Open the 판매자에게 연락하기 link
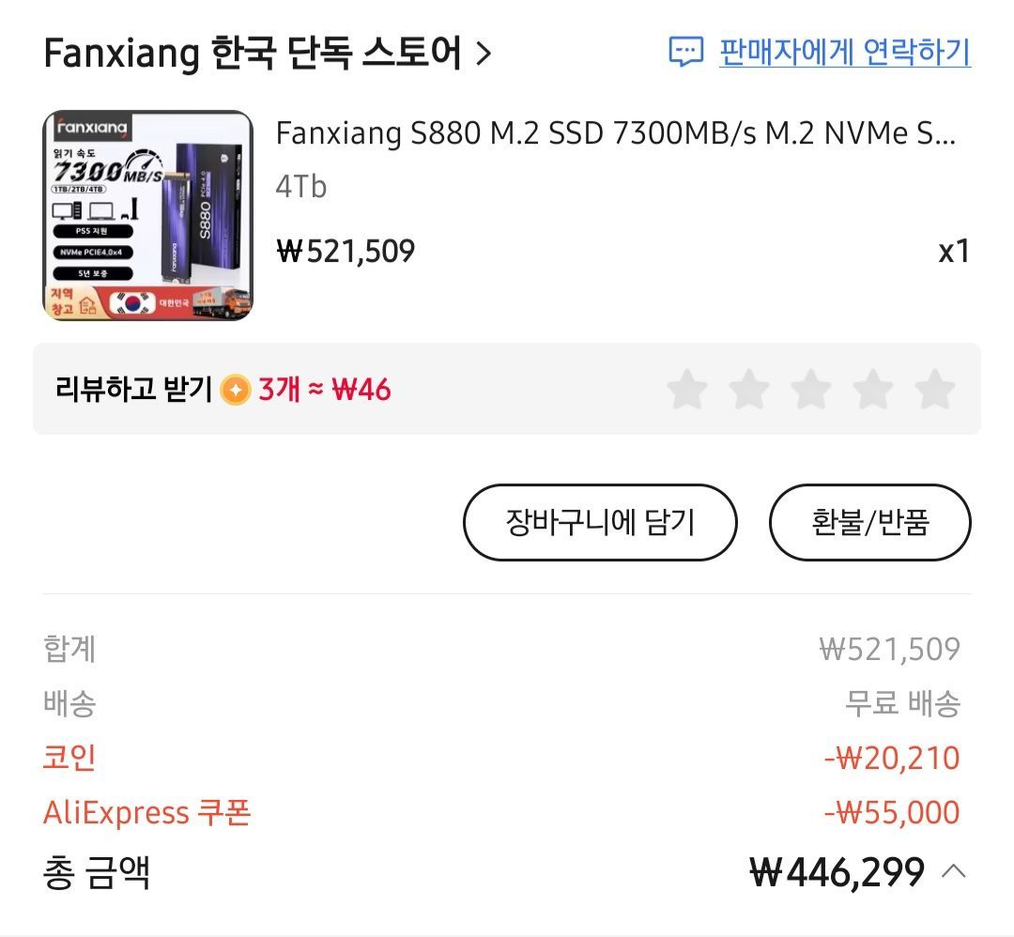This screenshot has width=1014, height=937. [x=844, y=52]
